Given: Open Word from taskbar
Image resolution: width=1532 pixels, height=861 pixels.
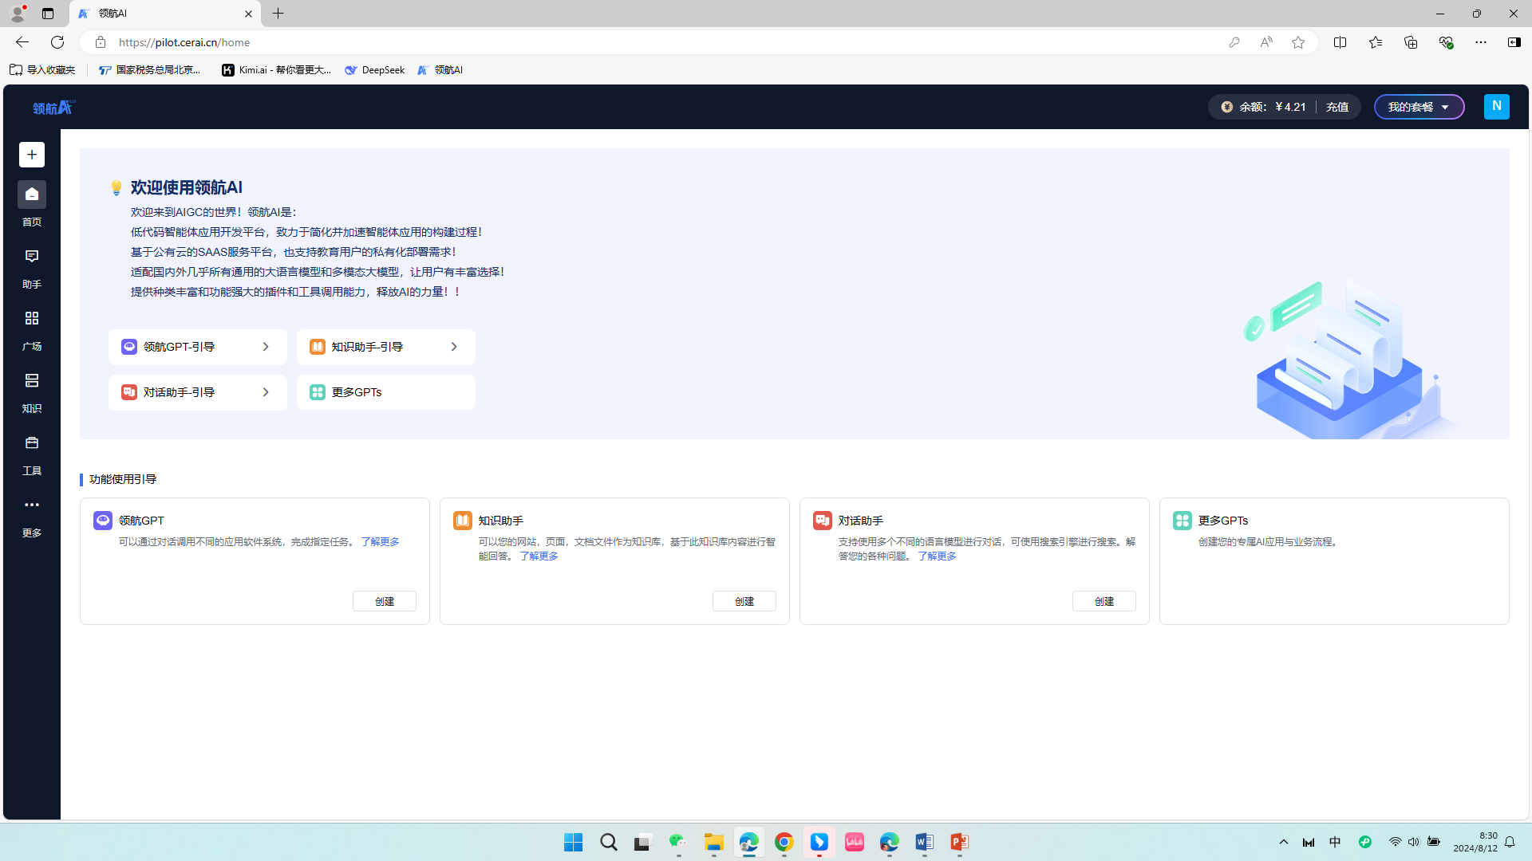Looking at the screenshot, I should pos(925,843).
